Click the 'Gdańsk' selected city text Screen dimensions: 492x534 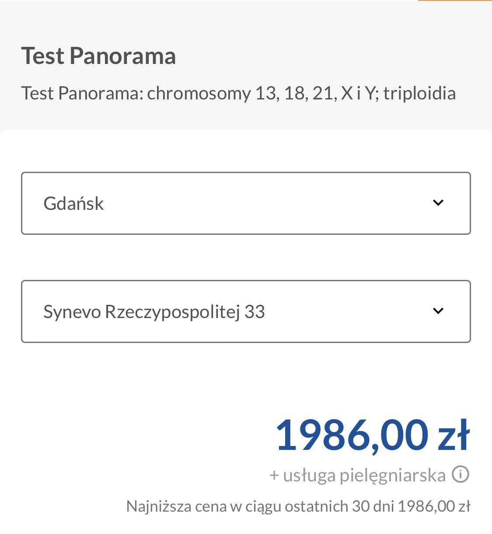point(73,204)
